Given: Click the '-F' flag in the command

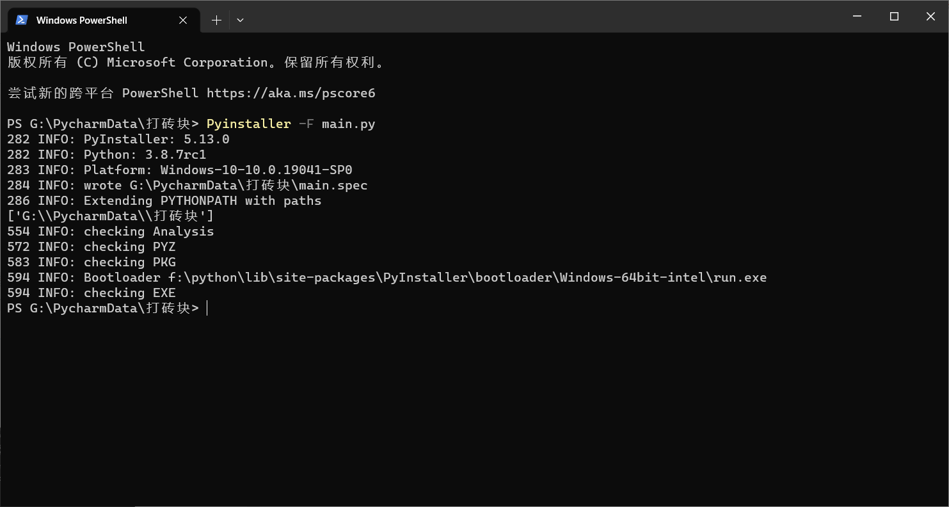Looking at the screenshot, I should click(307, 124).
